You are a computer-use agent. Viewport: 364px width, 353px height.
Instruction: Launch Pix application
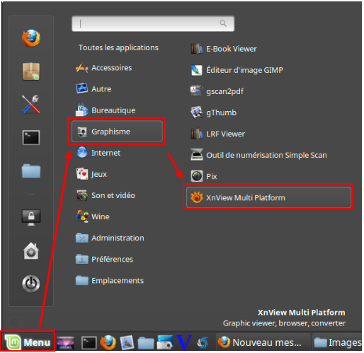click(204, 176)
